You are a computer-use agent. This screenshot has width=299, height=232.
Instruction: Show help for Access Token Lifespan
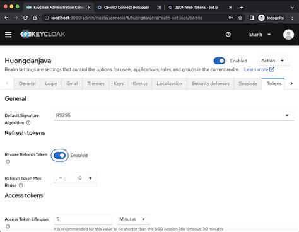point(8,226)
